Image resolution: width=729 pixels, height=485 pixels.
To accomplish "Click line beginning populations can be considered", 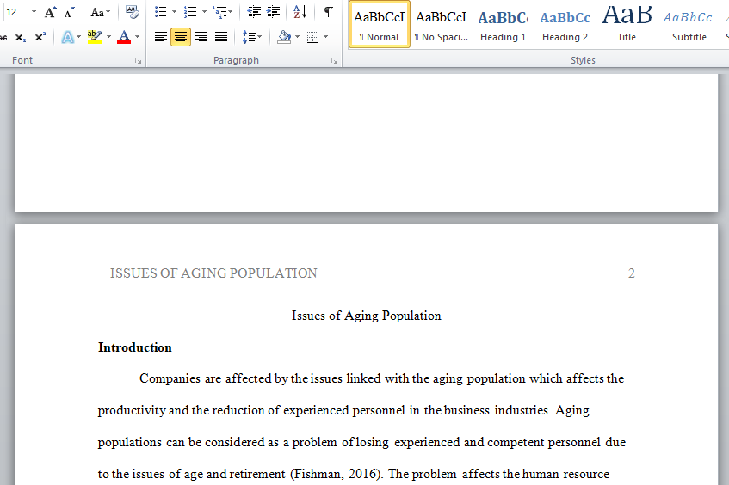I will [361, 442].
